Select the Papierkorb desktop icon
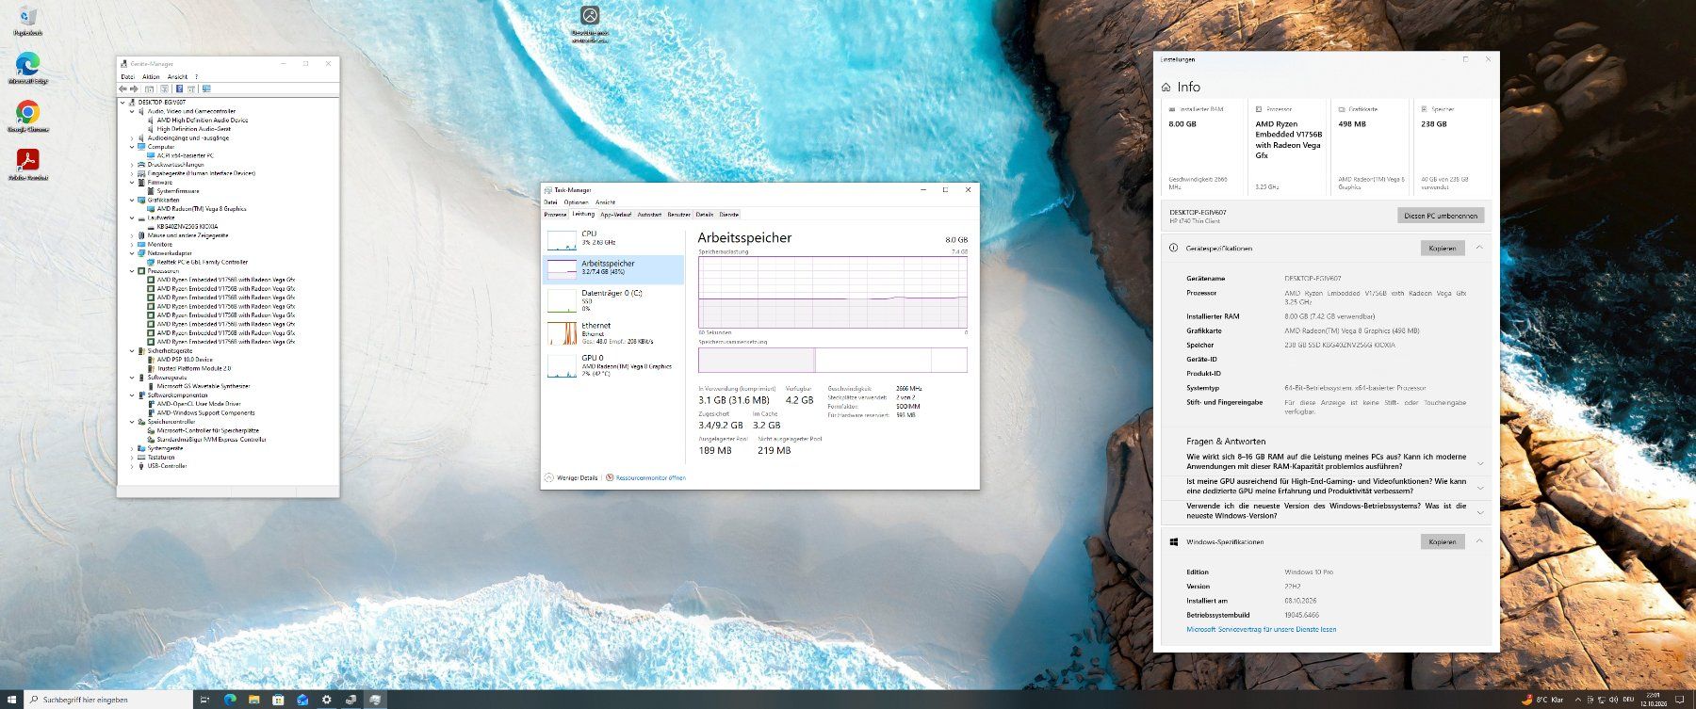This screenshot has height=709, width=1696. [x=27, y=20]
